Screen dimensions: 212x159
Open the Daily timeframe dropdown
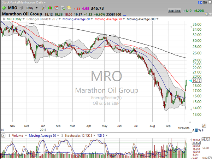click(x=36, y=8)
